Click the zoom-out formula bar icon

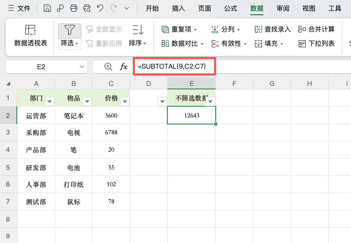[108, 67]
